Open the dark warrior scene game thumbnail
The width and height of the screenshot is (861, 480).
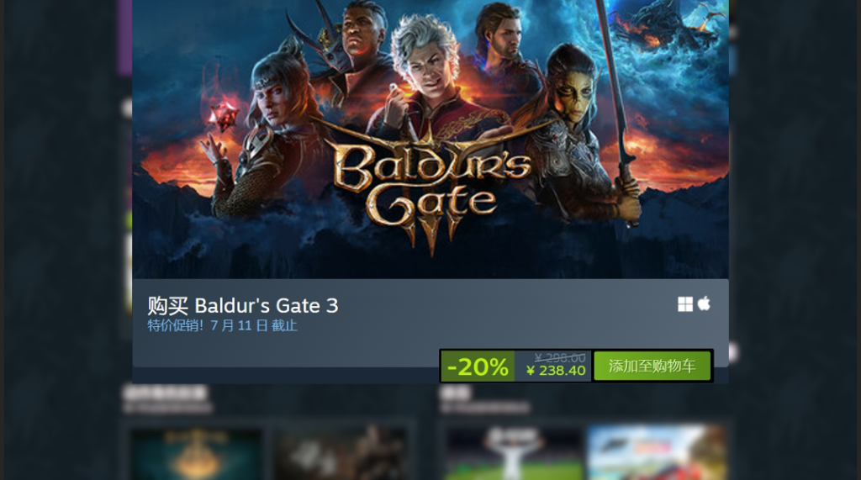(341, 454)
